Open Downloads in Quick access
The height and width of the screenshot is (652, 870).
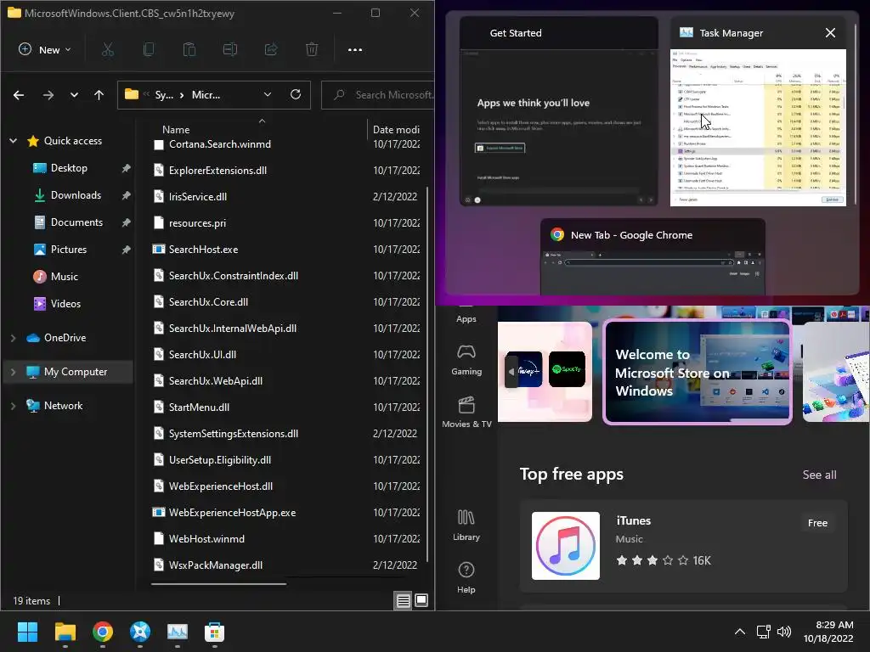(76, 195)
